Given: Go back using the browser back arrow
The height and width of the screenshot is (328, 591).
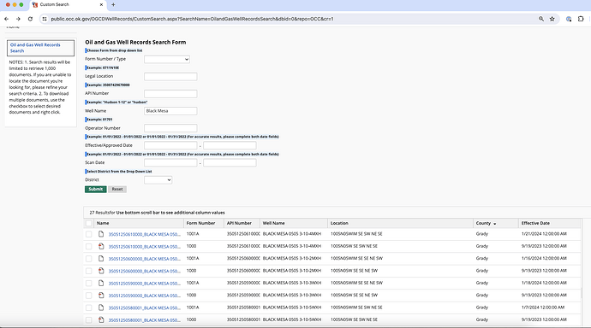Looking at the screenshot, I should coord(6,19).
